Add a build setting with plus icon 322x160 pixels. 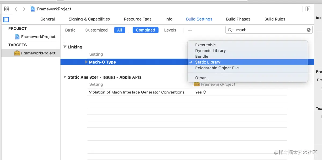click(190, 30)
